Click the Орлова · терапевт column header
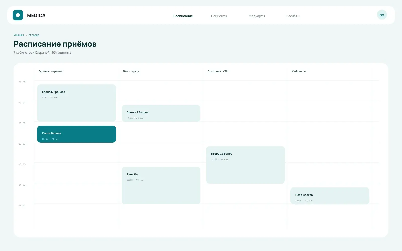Viewport: 402px width, 251px height. 51,71
